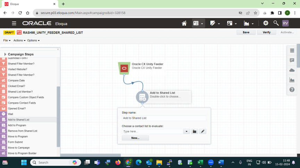This screenshot has width=300, height=168.
Task: Open the Audience contacts icon menu
Action: (x=230, y=23)
